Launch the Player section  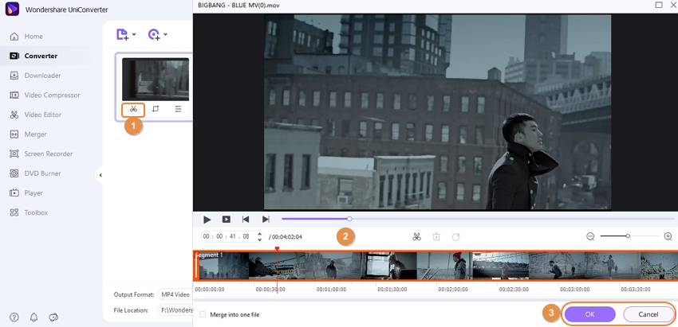pos(26,193)
